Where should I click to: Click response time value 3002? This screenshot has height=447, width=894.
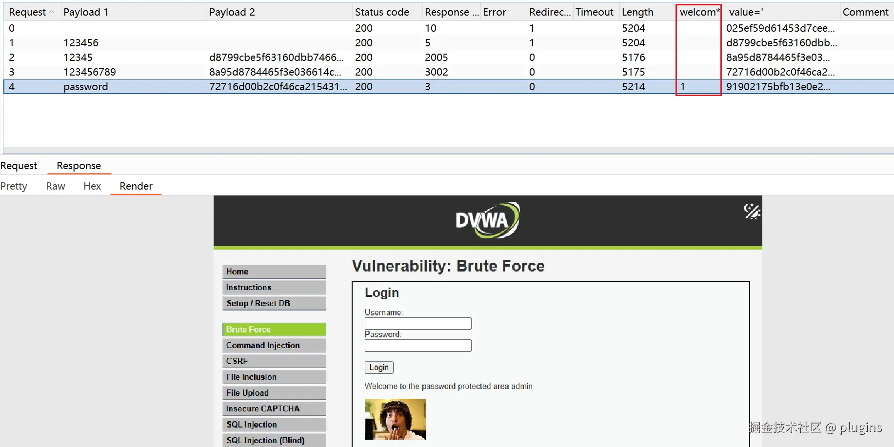[x=437, y=72]
